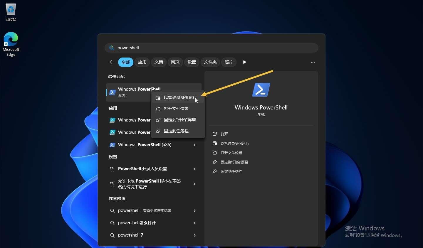Select 打开文件位置 in context menu
Image resolution: width=423 pixels, height=248 pixels.
point(178,109)
